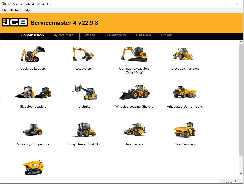Click the "Site Dumpers" label
Screen dimensions: 244x184
185,144
